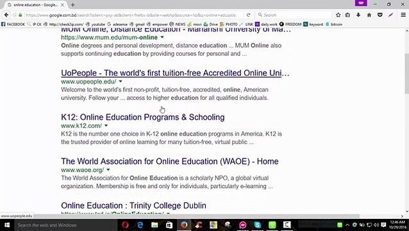Click the green secure padlock icon

[x=21, y=15]
